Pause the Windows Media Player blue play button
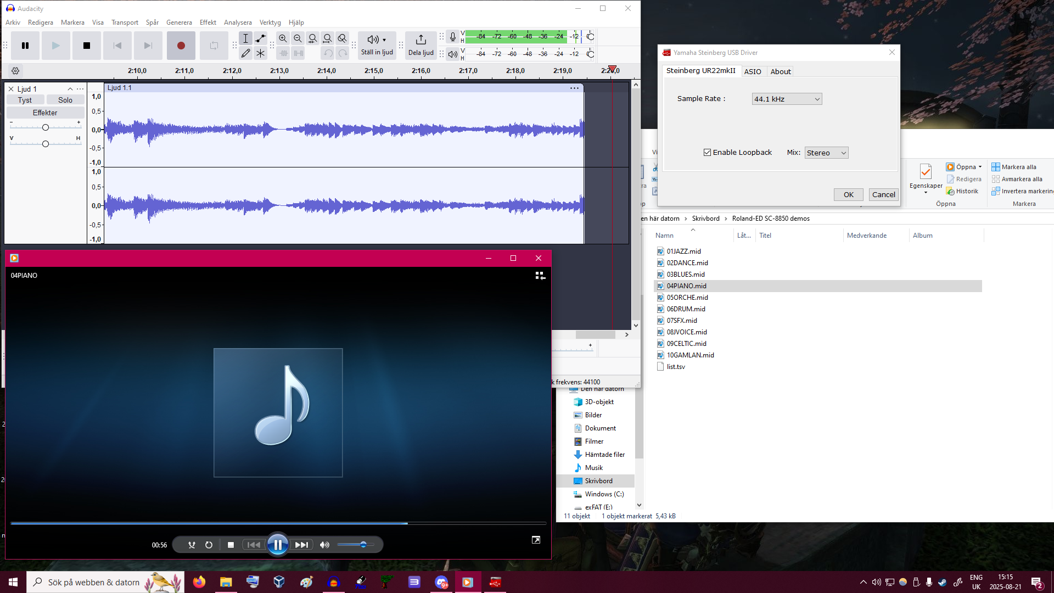 click(278, 545)
